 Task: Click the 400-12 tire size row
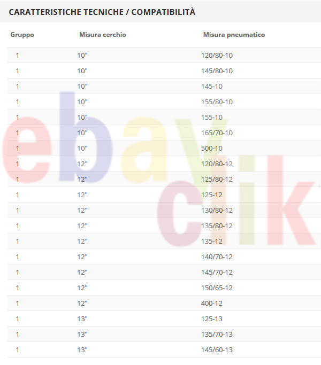click(164, 304)
